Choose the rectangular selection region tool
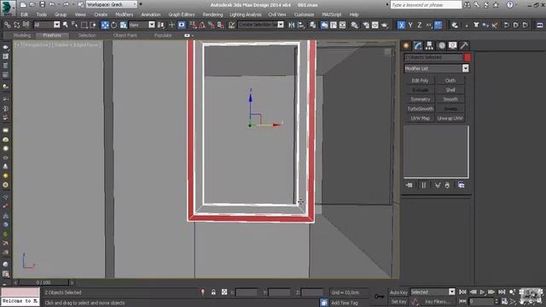The image size is (546, 307). click(84, 25)
